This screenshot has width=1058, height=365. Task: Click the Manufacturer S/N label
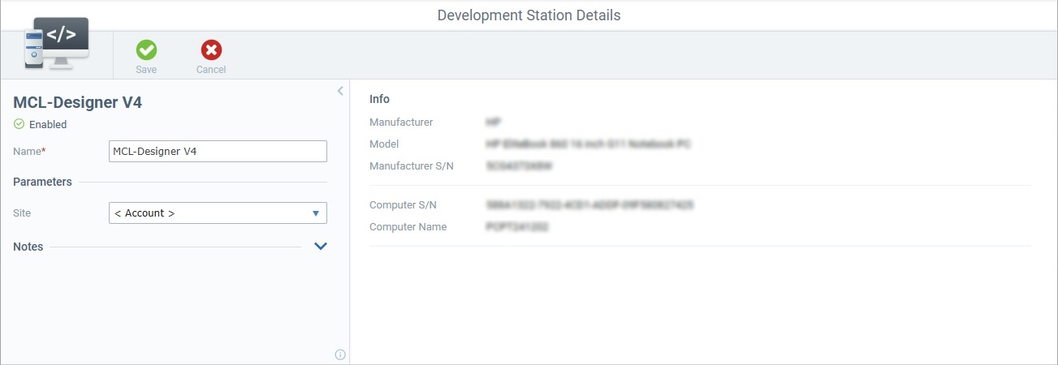[412, 166]
